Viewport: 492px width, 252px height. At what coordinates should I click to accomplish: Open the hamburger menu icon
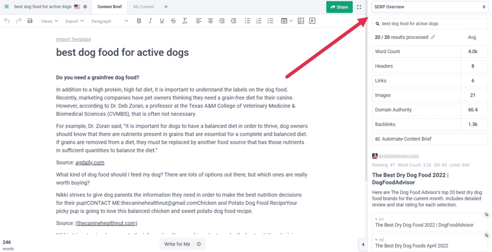[x=6, y=7]
